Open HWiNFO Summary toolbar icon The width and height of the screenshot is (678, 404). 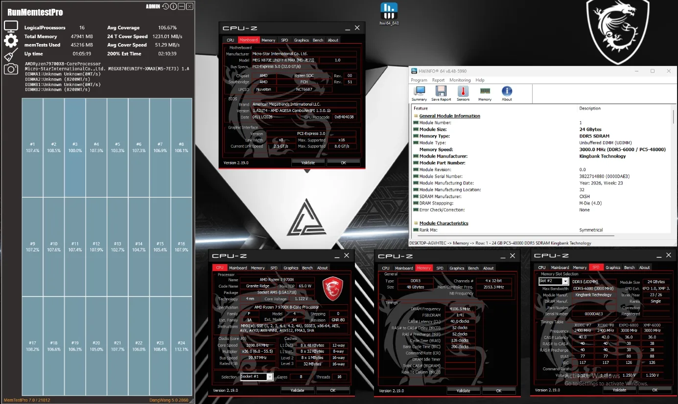420,93
